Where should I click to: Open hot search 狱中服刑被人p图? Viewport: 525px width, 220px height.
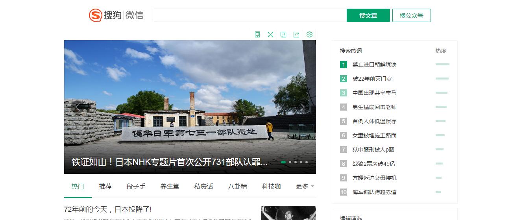pos(373,150)
